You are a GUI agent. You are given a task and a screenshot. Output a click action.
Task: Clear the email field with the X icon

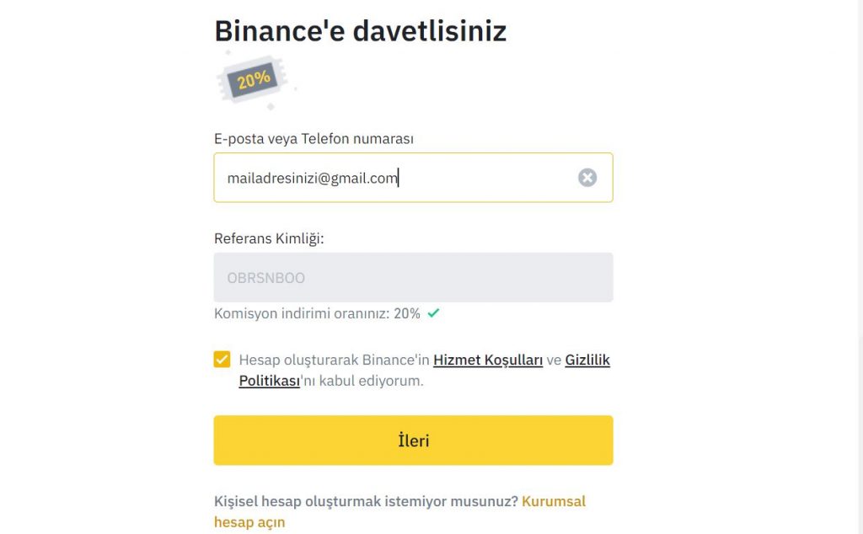(x=587, y=178)
